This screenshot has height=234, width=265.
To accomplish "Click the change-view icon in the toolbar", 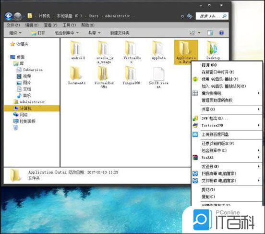I will 193,33.
